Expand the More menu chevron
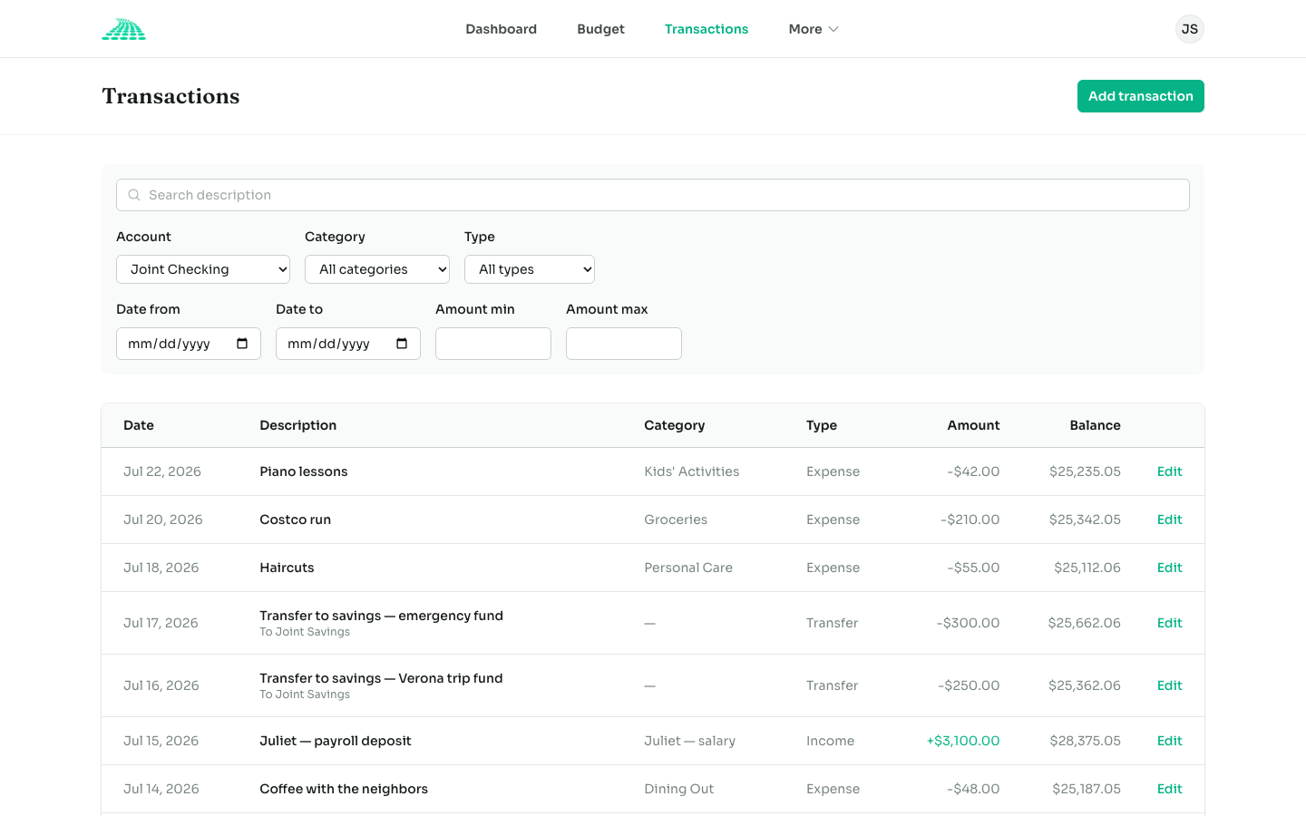 [x=833, y=29]
